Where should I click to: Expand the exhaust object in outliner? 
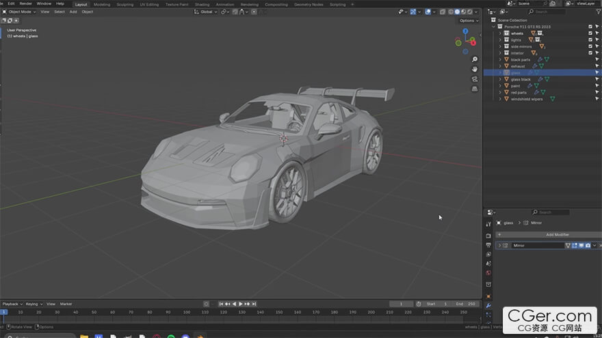[x=500, y=66]
